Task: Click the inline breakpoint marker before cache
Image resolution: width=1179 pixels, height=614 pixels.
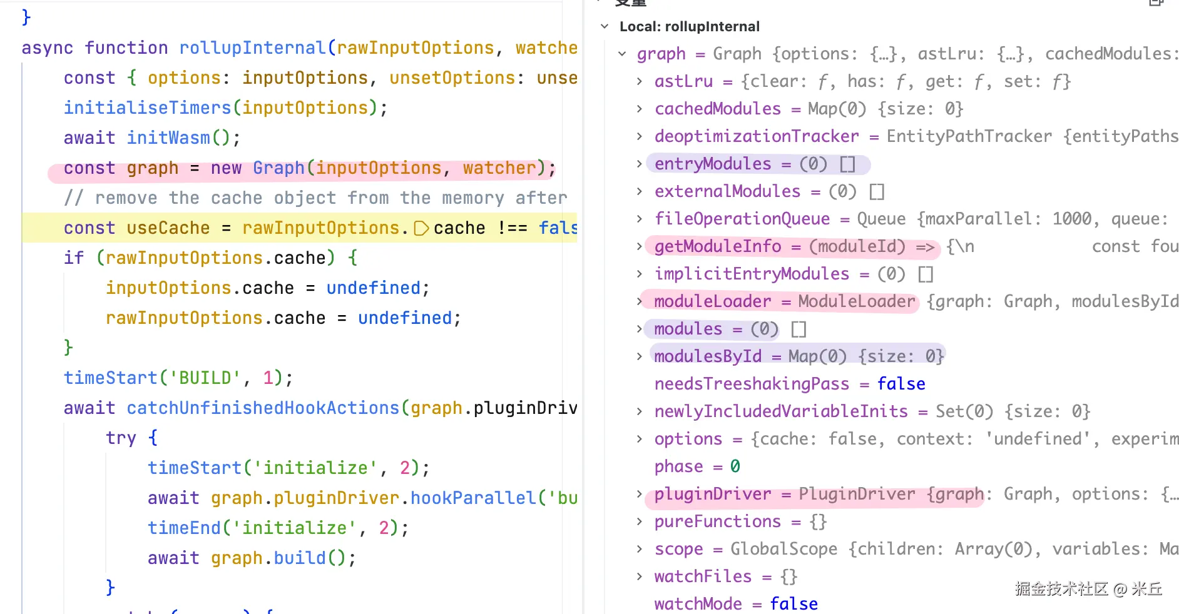Action: click(421, 228)
